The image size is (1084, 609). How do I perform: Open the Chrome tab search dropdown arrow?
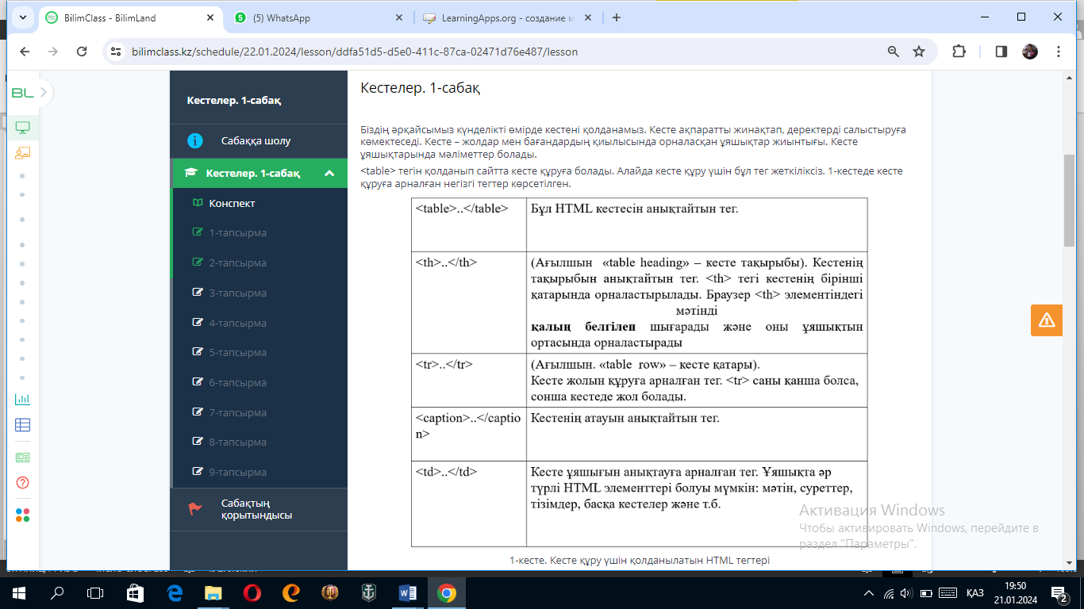point(22,17)
